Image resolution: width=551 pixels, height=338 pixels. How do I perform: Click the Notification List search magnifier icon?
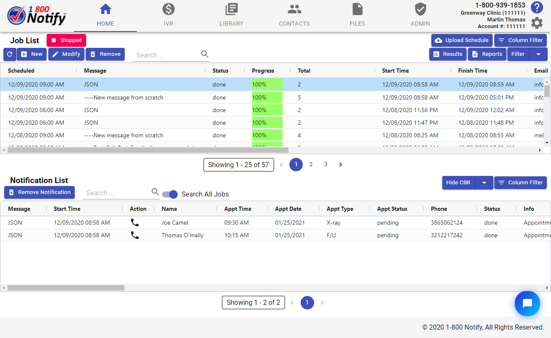[x=155, y=192]
